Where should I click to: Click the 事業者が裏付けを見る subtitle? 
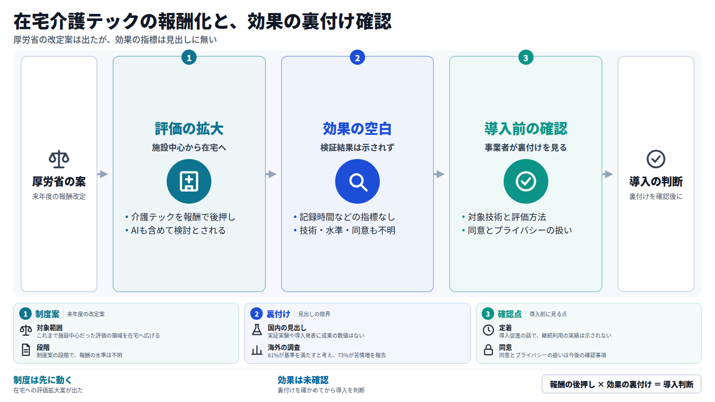point(526,147)
